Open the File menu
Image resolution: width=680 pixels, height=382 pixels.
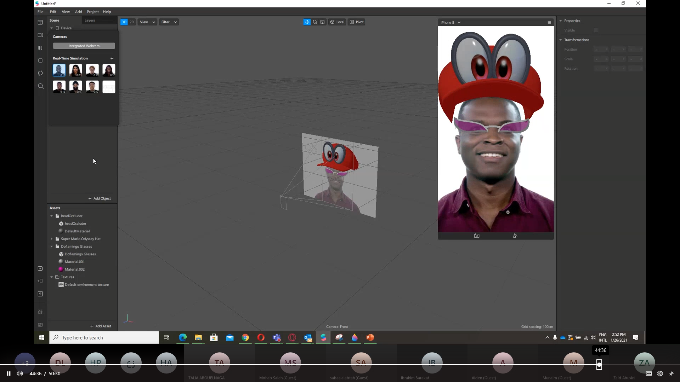tap(40, 12)
